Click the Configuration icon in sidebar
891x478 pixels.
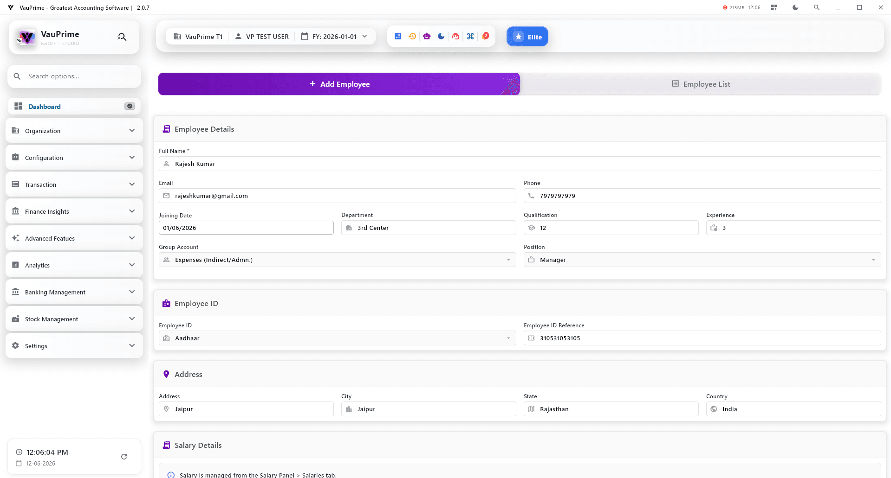[x=15, y=157]
